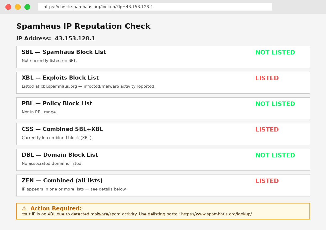
Task: Click the green maximize window button
Action: tap(27, 7)
